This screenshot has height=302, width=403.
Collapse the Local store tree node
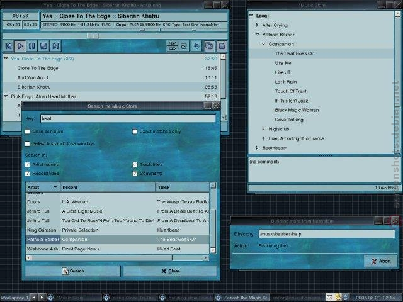click(x=251, y=16)
